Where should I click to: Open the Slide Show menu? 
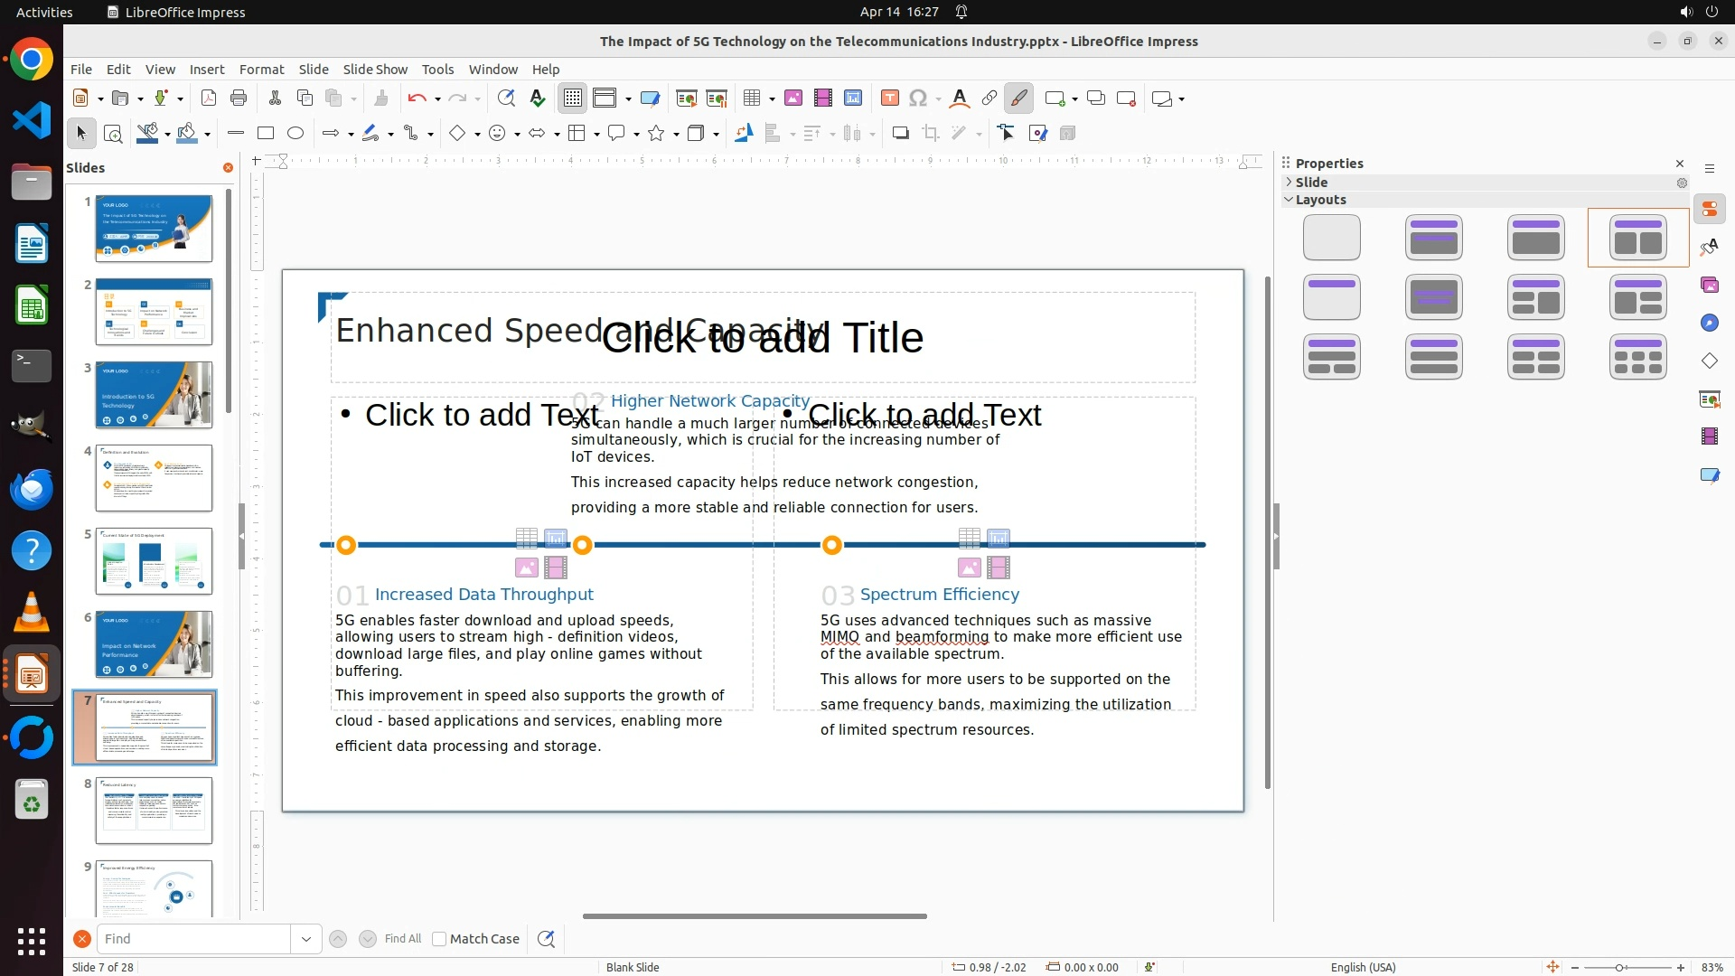click(375, 70)
